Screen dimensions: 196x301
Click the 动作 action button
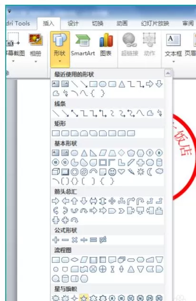(x=149, y=45)
